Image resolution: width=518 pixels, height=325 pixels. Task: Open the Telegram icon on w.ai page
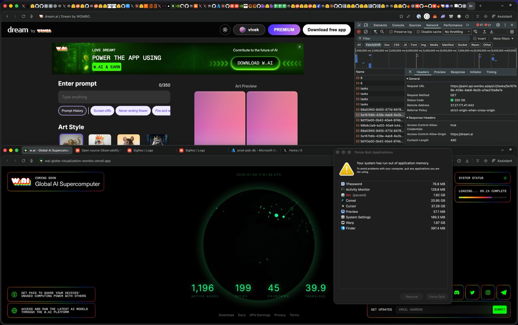(x=503, y=292)
